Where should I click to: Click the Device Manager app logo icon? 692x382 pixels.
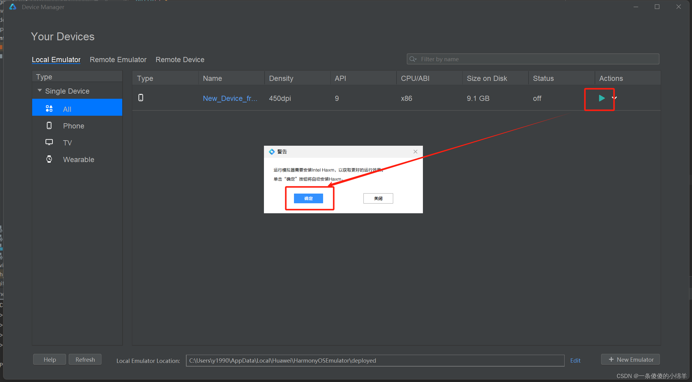[13, 7]
